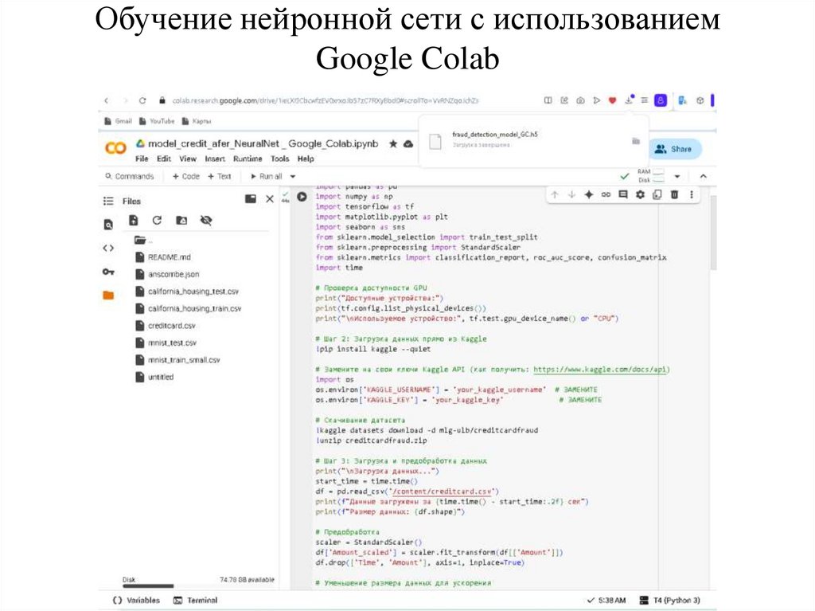815x611 pixels.
Task: Open the Runtime menu
Action: click(x=248, y=159)
